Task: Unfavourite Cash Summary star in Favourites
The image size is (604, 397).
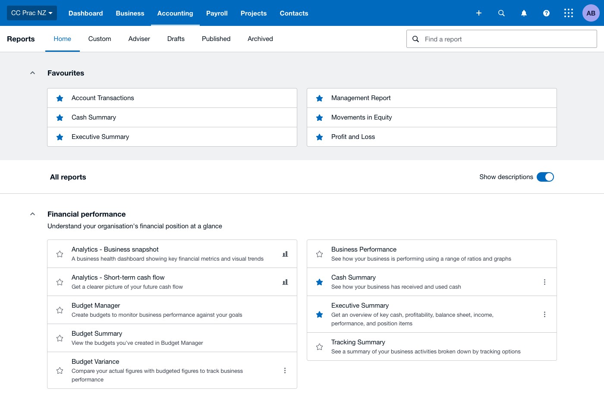Action: (x=60, y=118)
